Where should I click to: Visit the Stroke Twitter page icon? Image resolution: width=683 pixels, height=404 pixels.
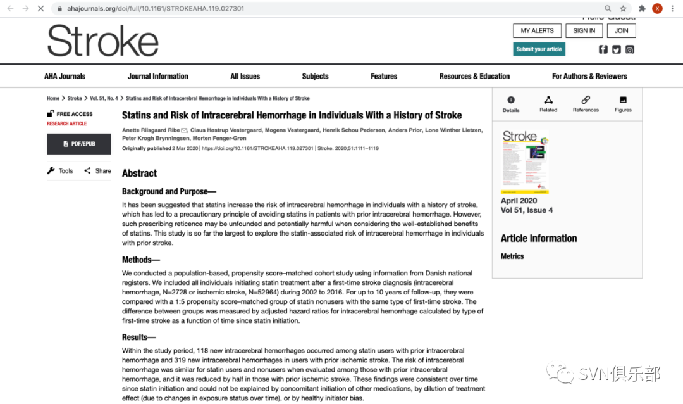tap(617, 49)
